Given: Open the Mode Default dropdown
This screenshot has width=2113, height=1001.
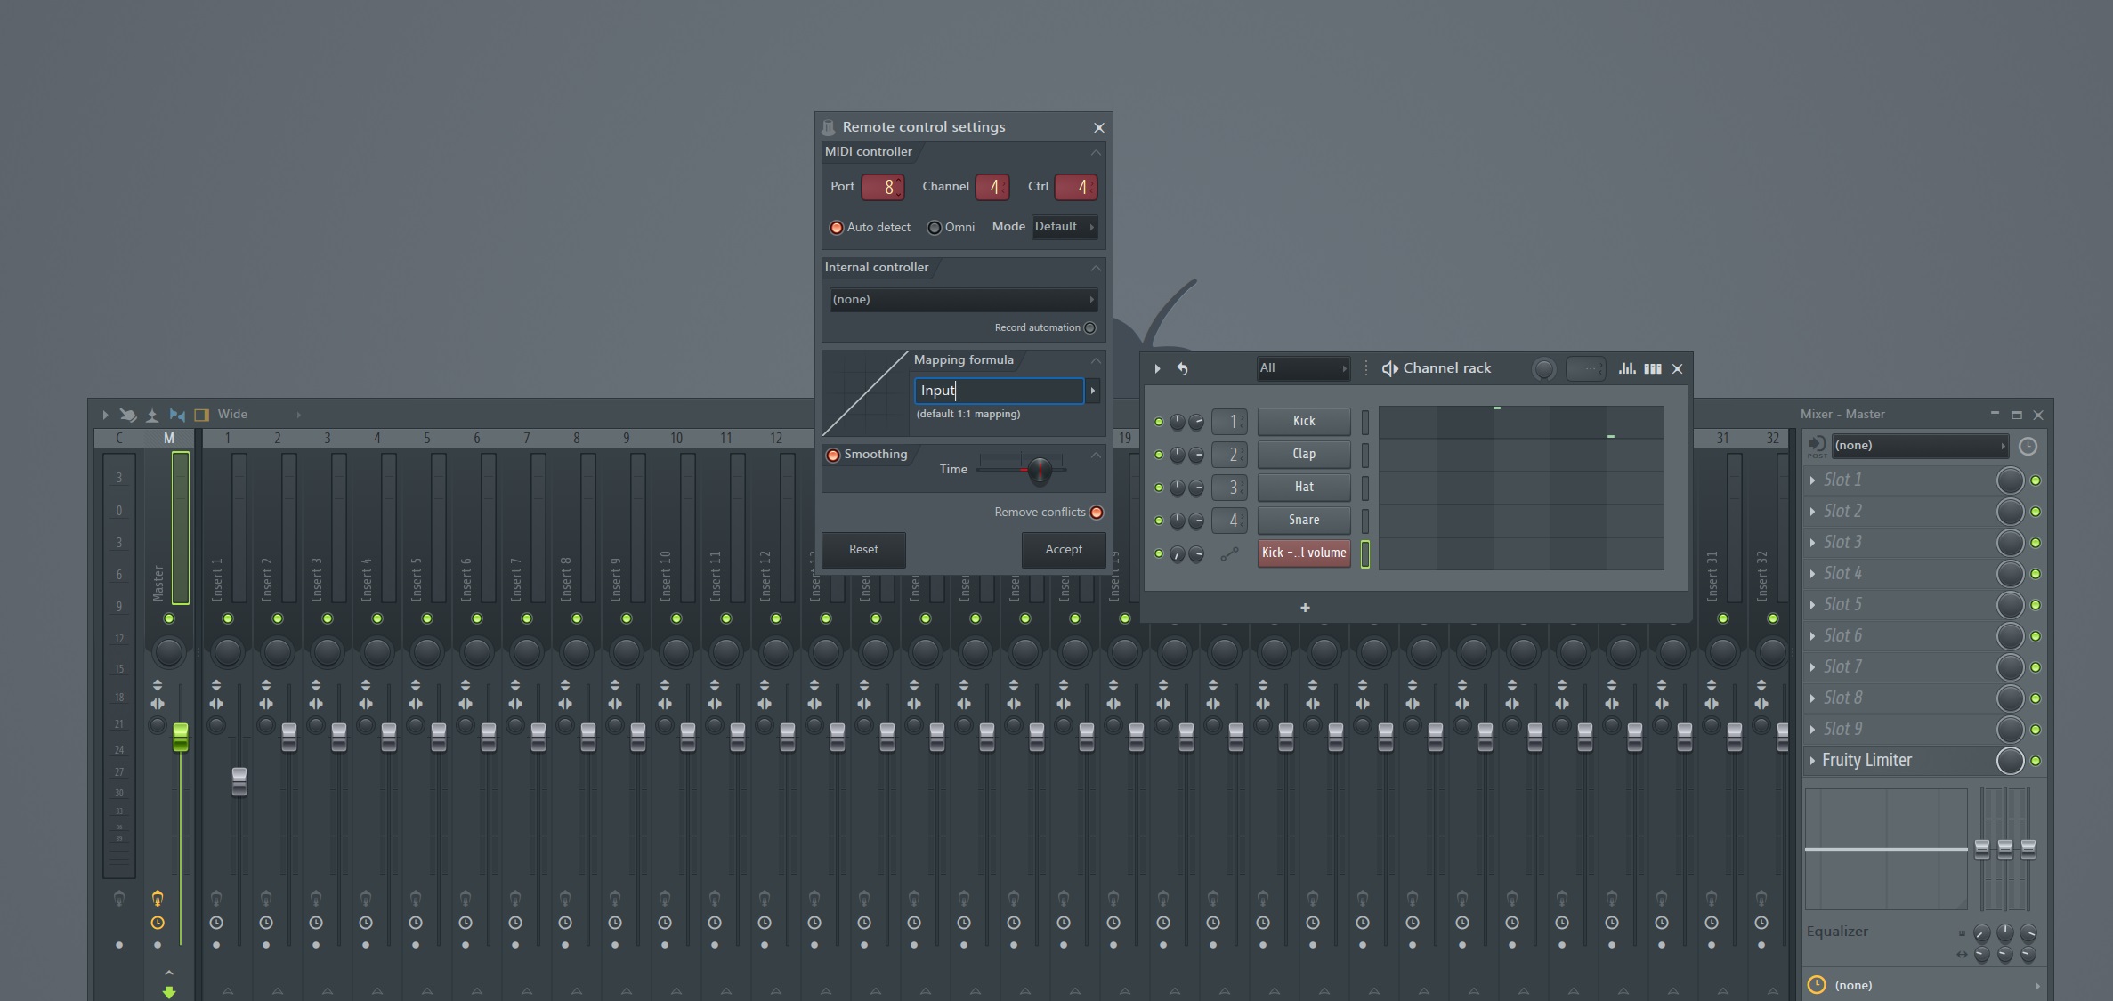Looking at the screenshot, I should [x=1064, y=227].
